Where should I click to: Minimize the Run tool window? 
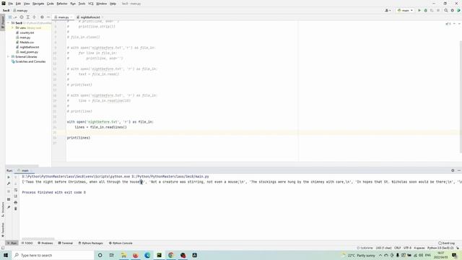click(x=459, y=170)
